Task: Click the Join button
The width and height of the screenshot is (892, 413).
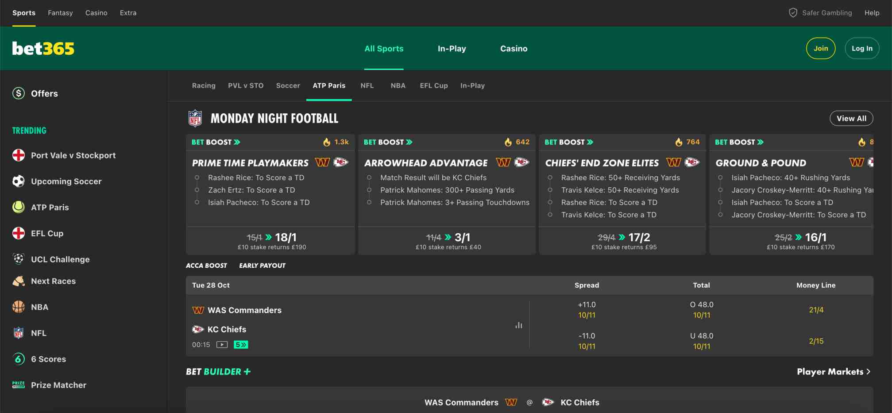Action: [x=820, y=48]
